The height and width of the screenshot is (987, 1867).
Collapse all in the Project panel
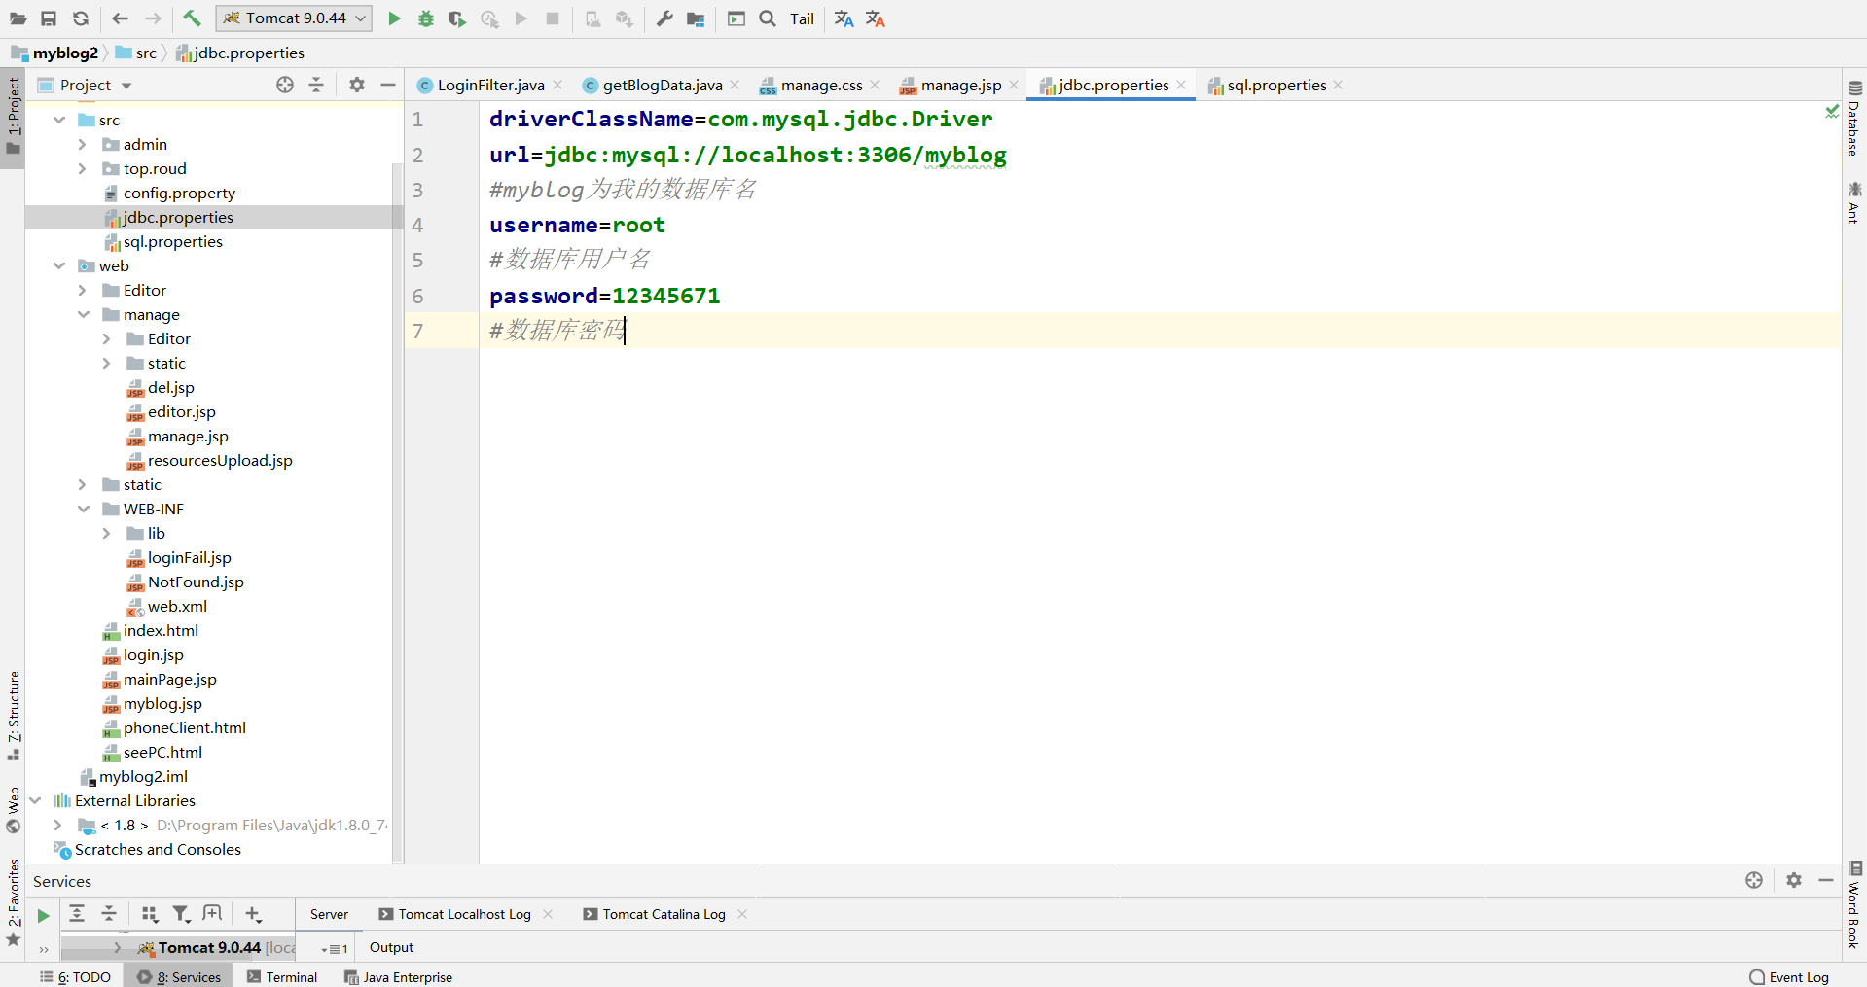(316, 86)
